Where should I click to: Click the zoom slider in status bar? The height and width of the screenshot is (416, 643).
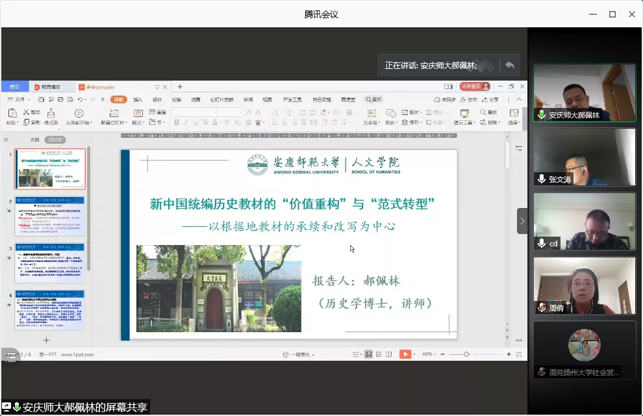pos(466,354)
